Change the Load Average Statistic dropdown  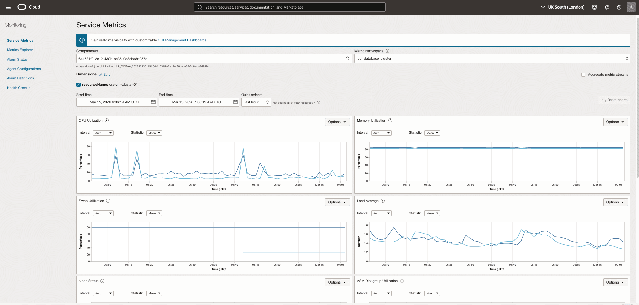(432, 213)
